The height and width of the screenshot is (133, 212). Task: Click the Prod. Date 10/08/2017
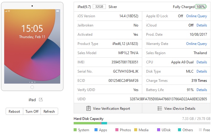pyautogui.click(x=198, y=35)
